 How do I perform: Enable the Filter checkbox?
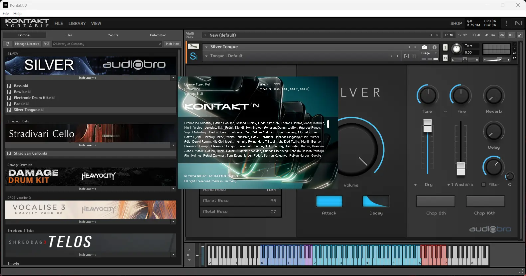pyautogui.click(x=484, y=185)
